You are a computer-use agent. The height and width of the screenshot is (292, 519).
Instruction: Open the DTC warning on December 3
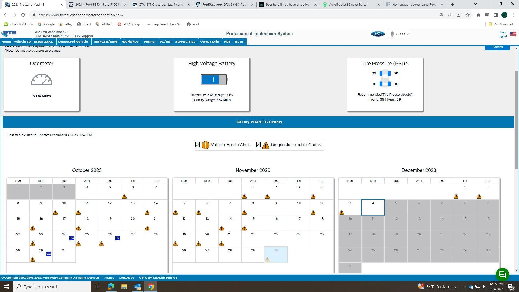click(341, 213)
